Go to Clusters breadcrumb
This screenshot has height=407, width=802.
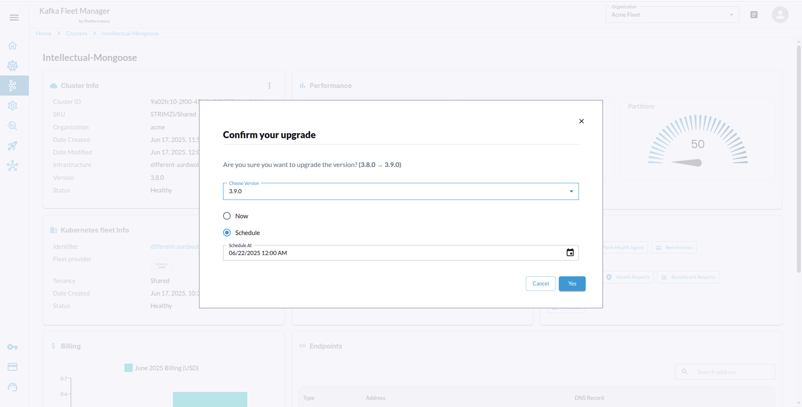point(76,33)
